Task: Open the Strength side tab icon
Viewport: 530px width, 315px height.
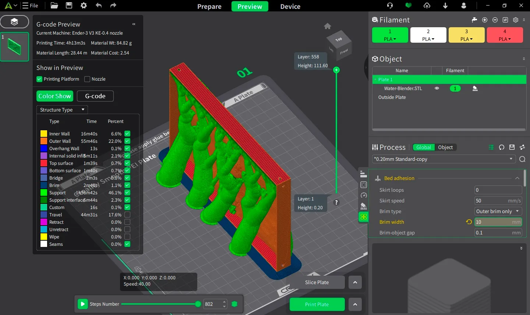Action: (x=364, y=185)
